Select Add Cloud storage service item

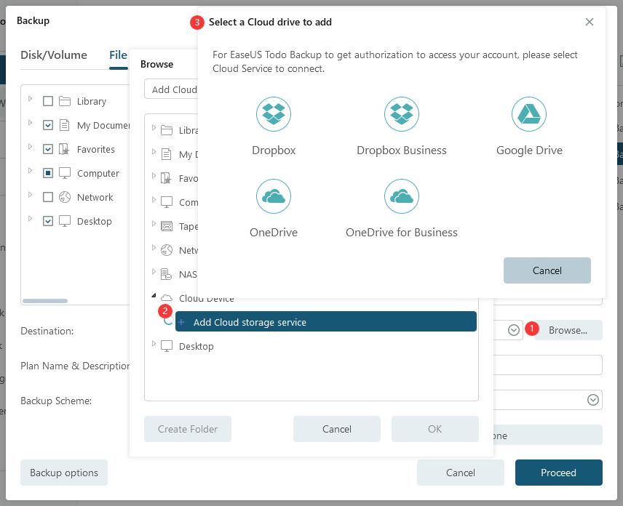[x=325, y=322]
